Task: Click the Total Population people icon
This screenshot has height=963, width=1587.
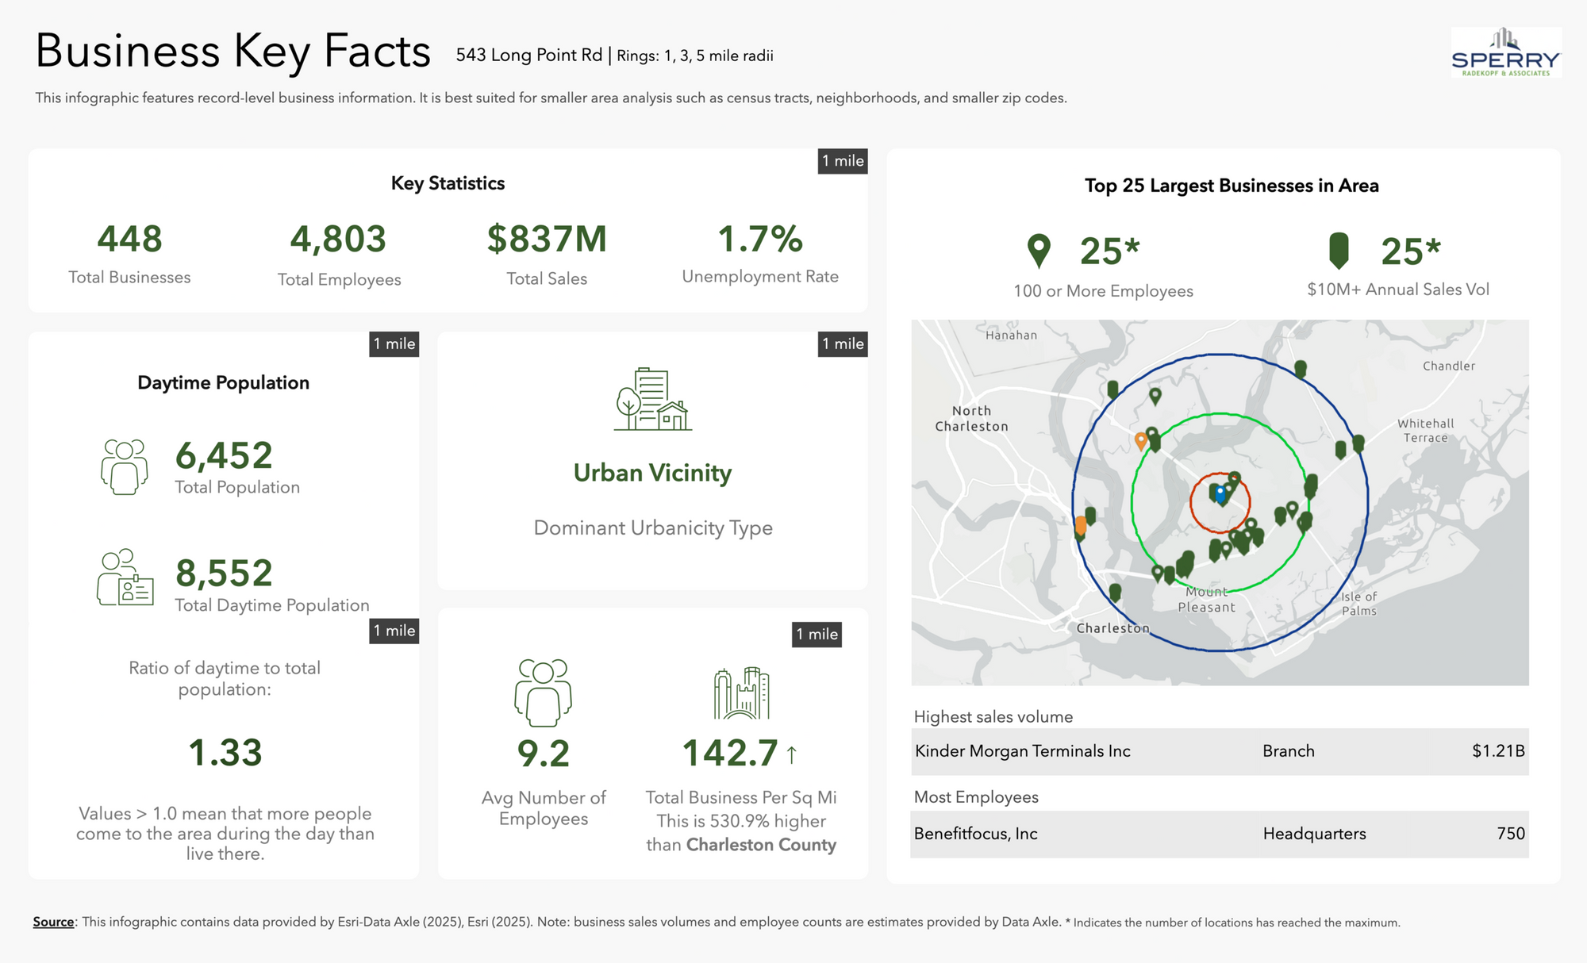Action: 125,467
